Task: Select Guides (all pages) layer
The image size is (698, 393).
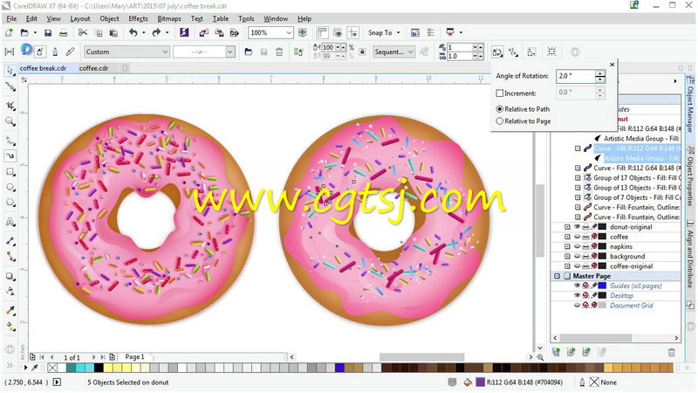Action: click(636, 286)
